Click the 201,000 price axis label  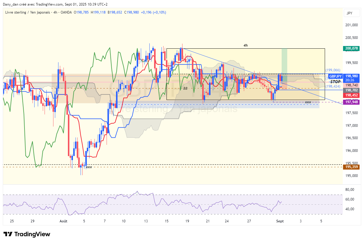tap(352, 25)
